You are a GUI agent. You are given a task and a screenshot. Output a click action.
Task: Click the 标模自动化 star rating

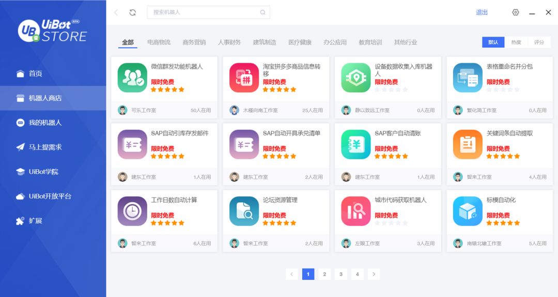tap(503, 223)
